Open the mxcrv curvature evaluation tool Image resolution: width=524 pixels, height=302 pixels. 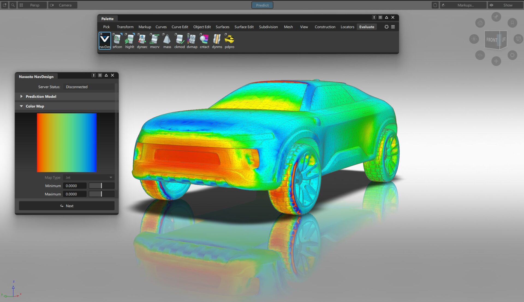click(154, 40)
